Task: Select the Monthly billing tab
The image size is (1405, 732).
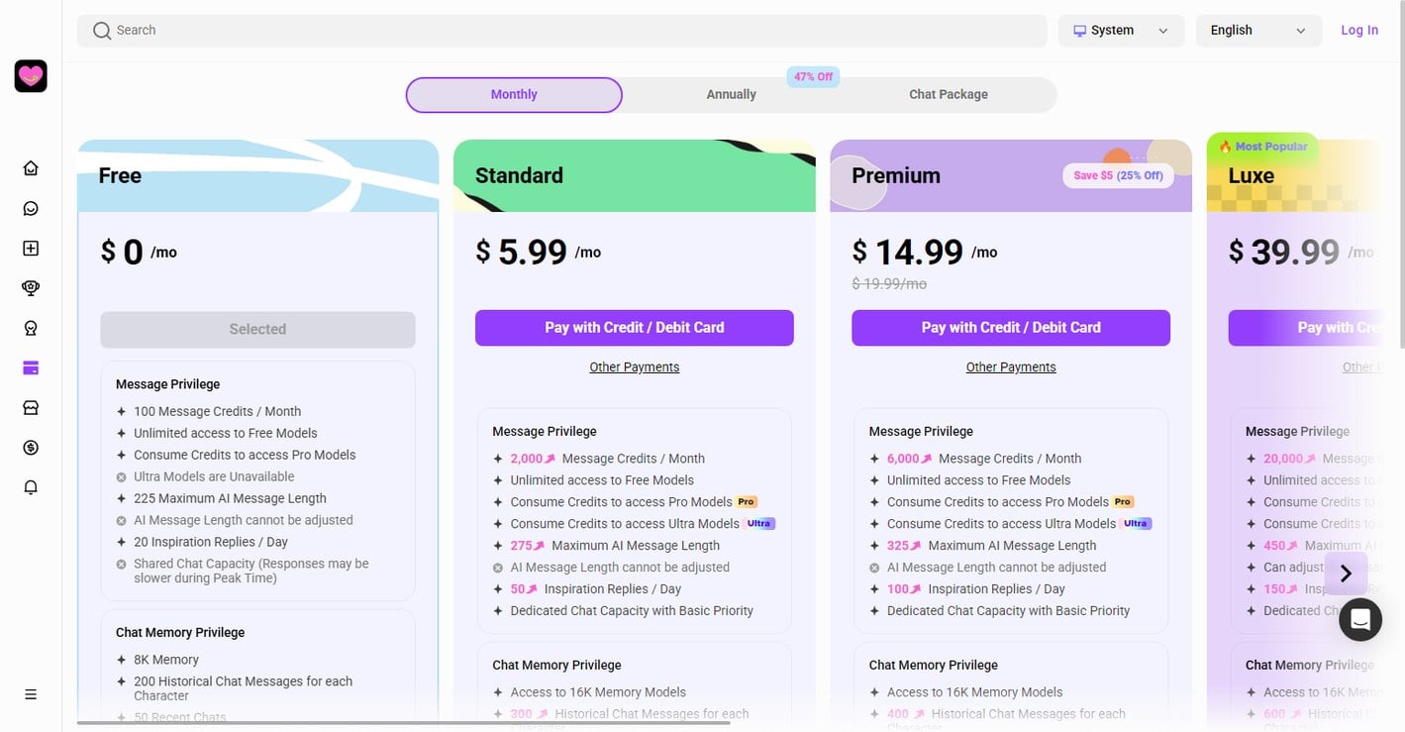Action: [x=514, y=95]
